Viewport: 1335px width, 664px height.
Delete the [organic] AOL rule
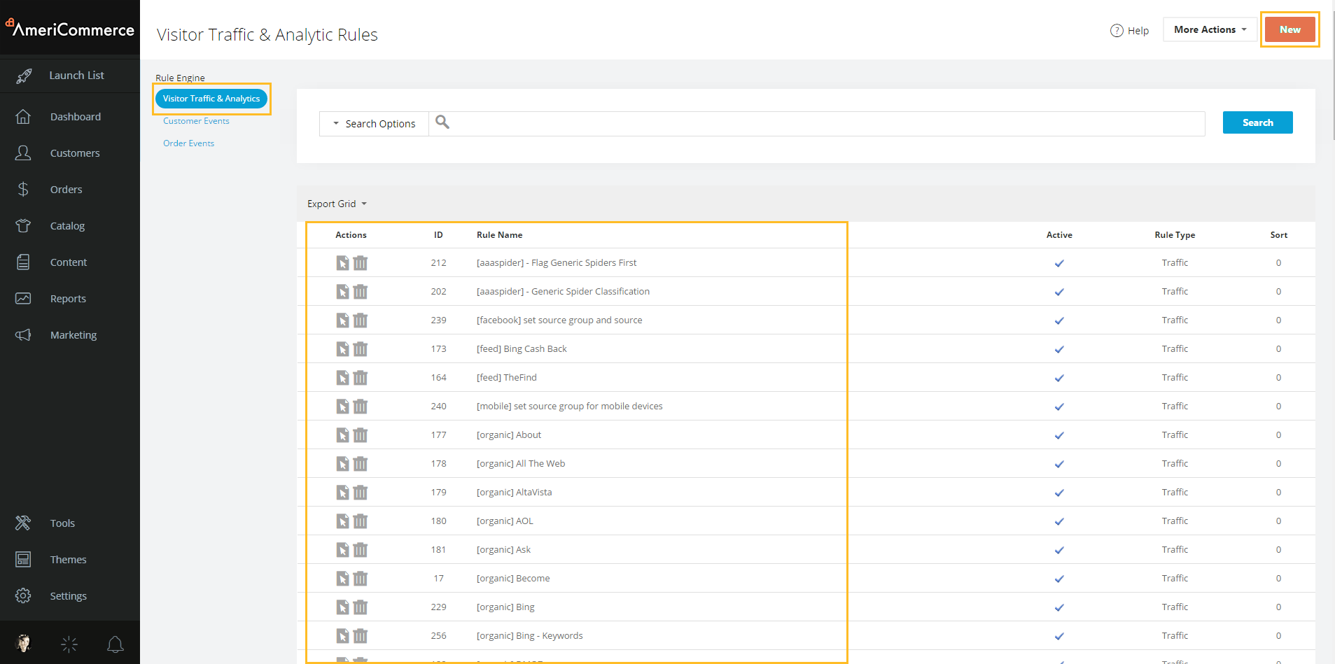[x=360, y=521]
